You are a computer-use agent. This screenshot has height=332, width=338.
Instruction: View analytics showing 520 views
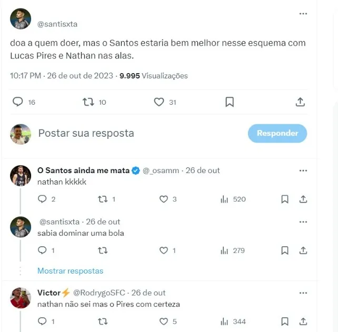coord(233,199)
